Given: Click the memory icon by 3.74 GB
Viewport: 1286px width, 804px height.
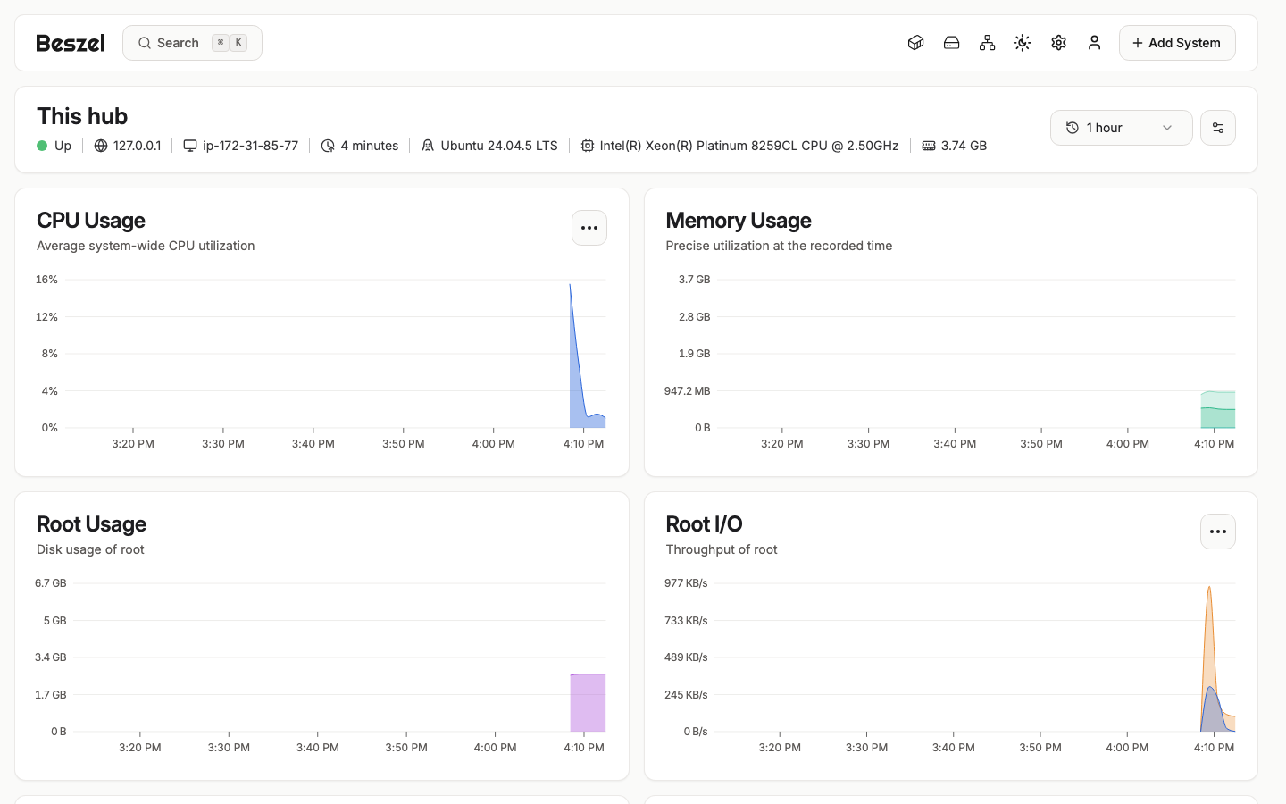Looking at the screenshot, I should coord(929,146).
